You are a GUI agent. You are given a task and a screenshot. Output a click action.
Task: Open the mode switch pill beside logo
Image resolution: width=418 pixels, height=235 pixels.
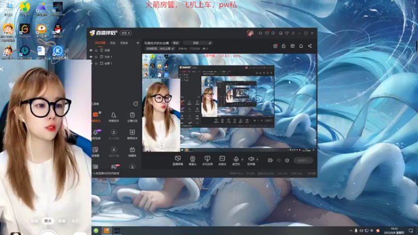125,33
